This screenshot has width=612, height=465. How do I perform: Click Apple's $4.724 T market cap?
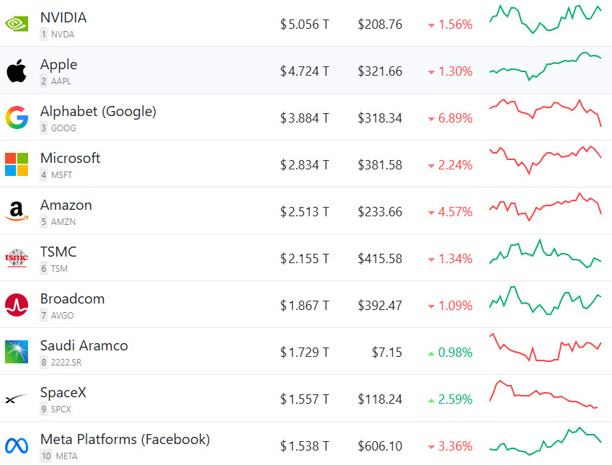(x=304, y=71)
